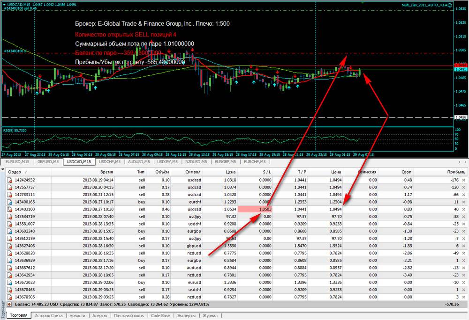Close the last nzdusd order 143678505 with X
469x320 pixels.
click(463, 297)
